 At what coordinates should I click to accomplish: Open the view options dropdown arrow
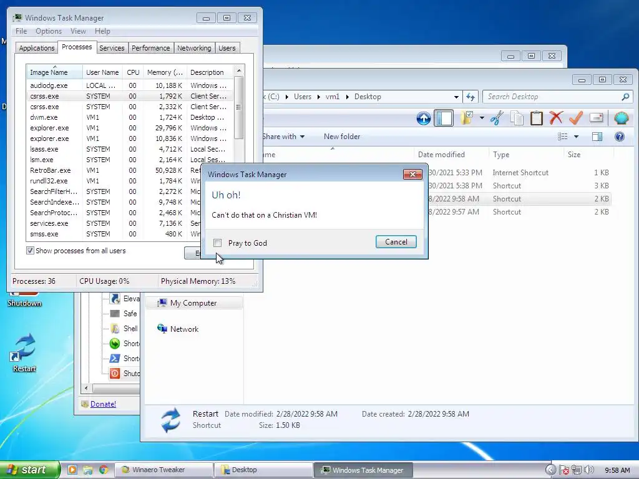[576, 137]
